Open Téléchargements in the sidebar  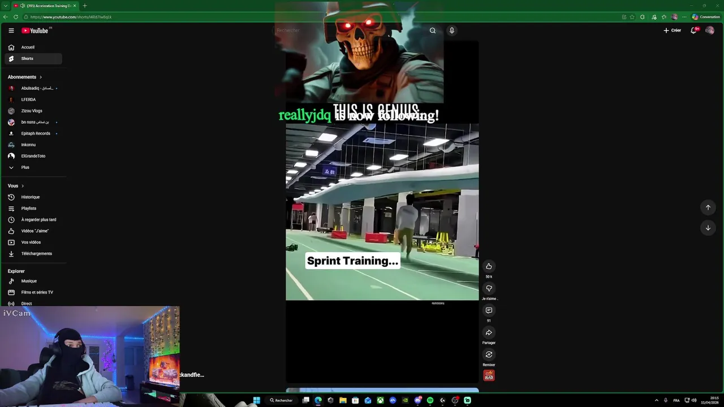33,254
